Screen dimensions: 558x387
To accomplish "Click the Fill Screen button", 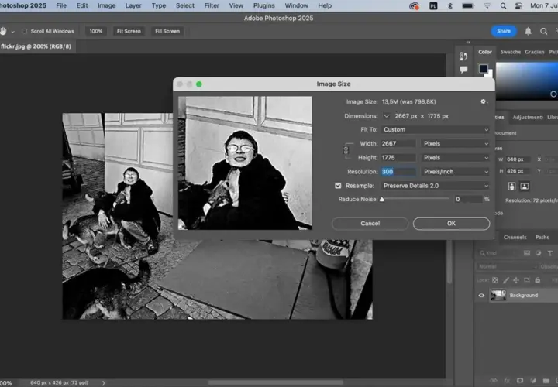I will tap(167, 31).
